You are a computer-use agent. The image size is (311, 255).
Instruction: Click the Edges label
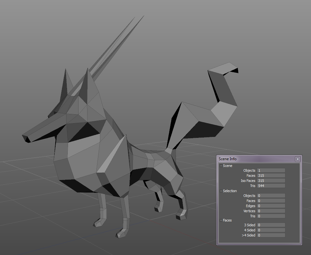[x=251, y=206]
